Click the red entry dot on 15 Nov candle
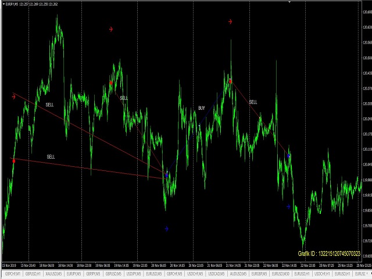The height and width of the screenshot is (279, 372). (14, 161)
